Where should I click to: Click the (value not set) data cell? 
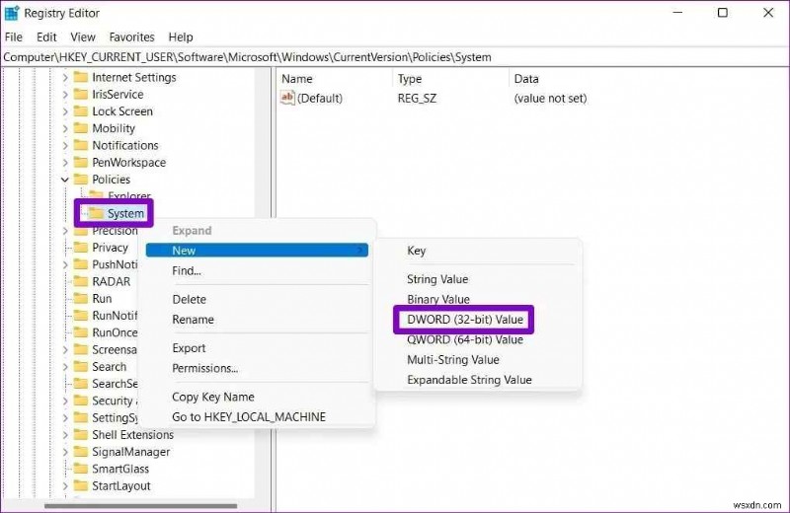[x=550, y=99]
